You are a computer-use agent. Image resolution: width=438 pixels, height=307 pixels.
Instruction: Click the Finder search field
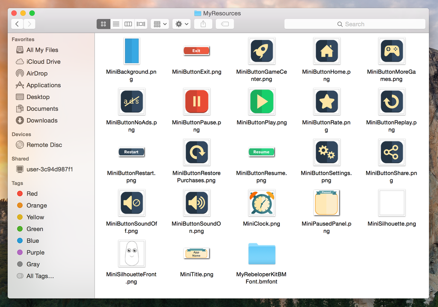coord(355,24)
